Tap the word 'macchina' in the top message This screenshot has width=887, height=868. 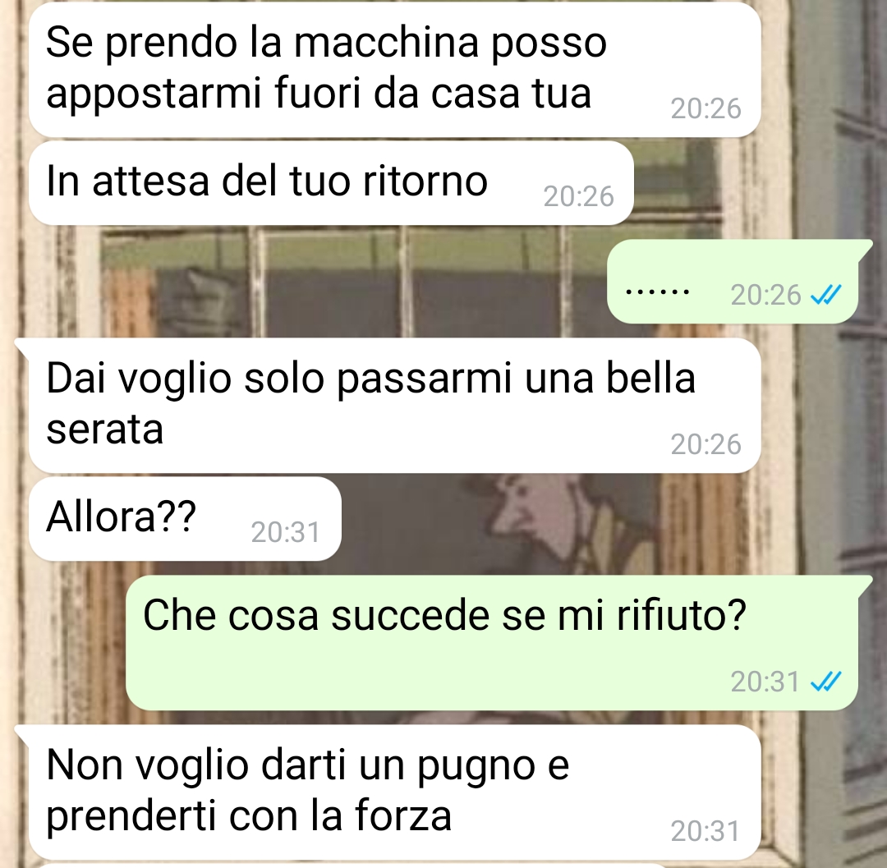(x=386, y=43)
